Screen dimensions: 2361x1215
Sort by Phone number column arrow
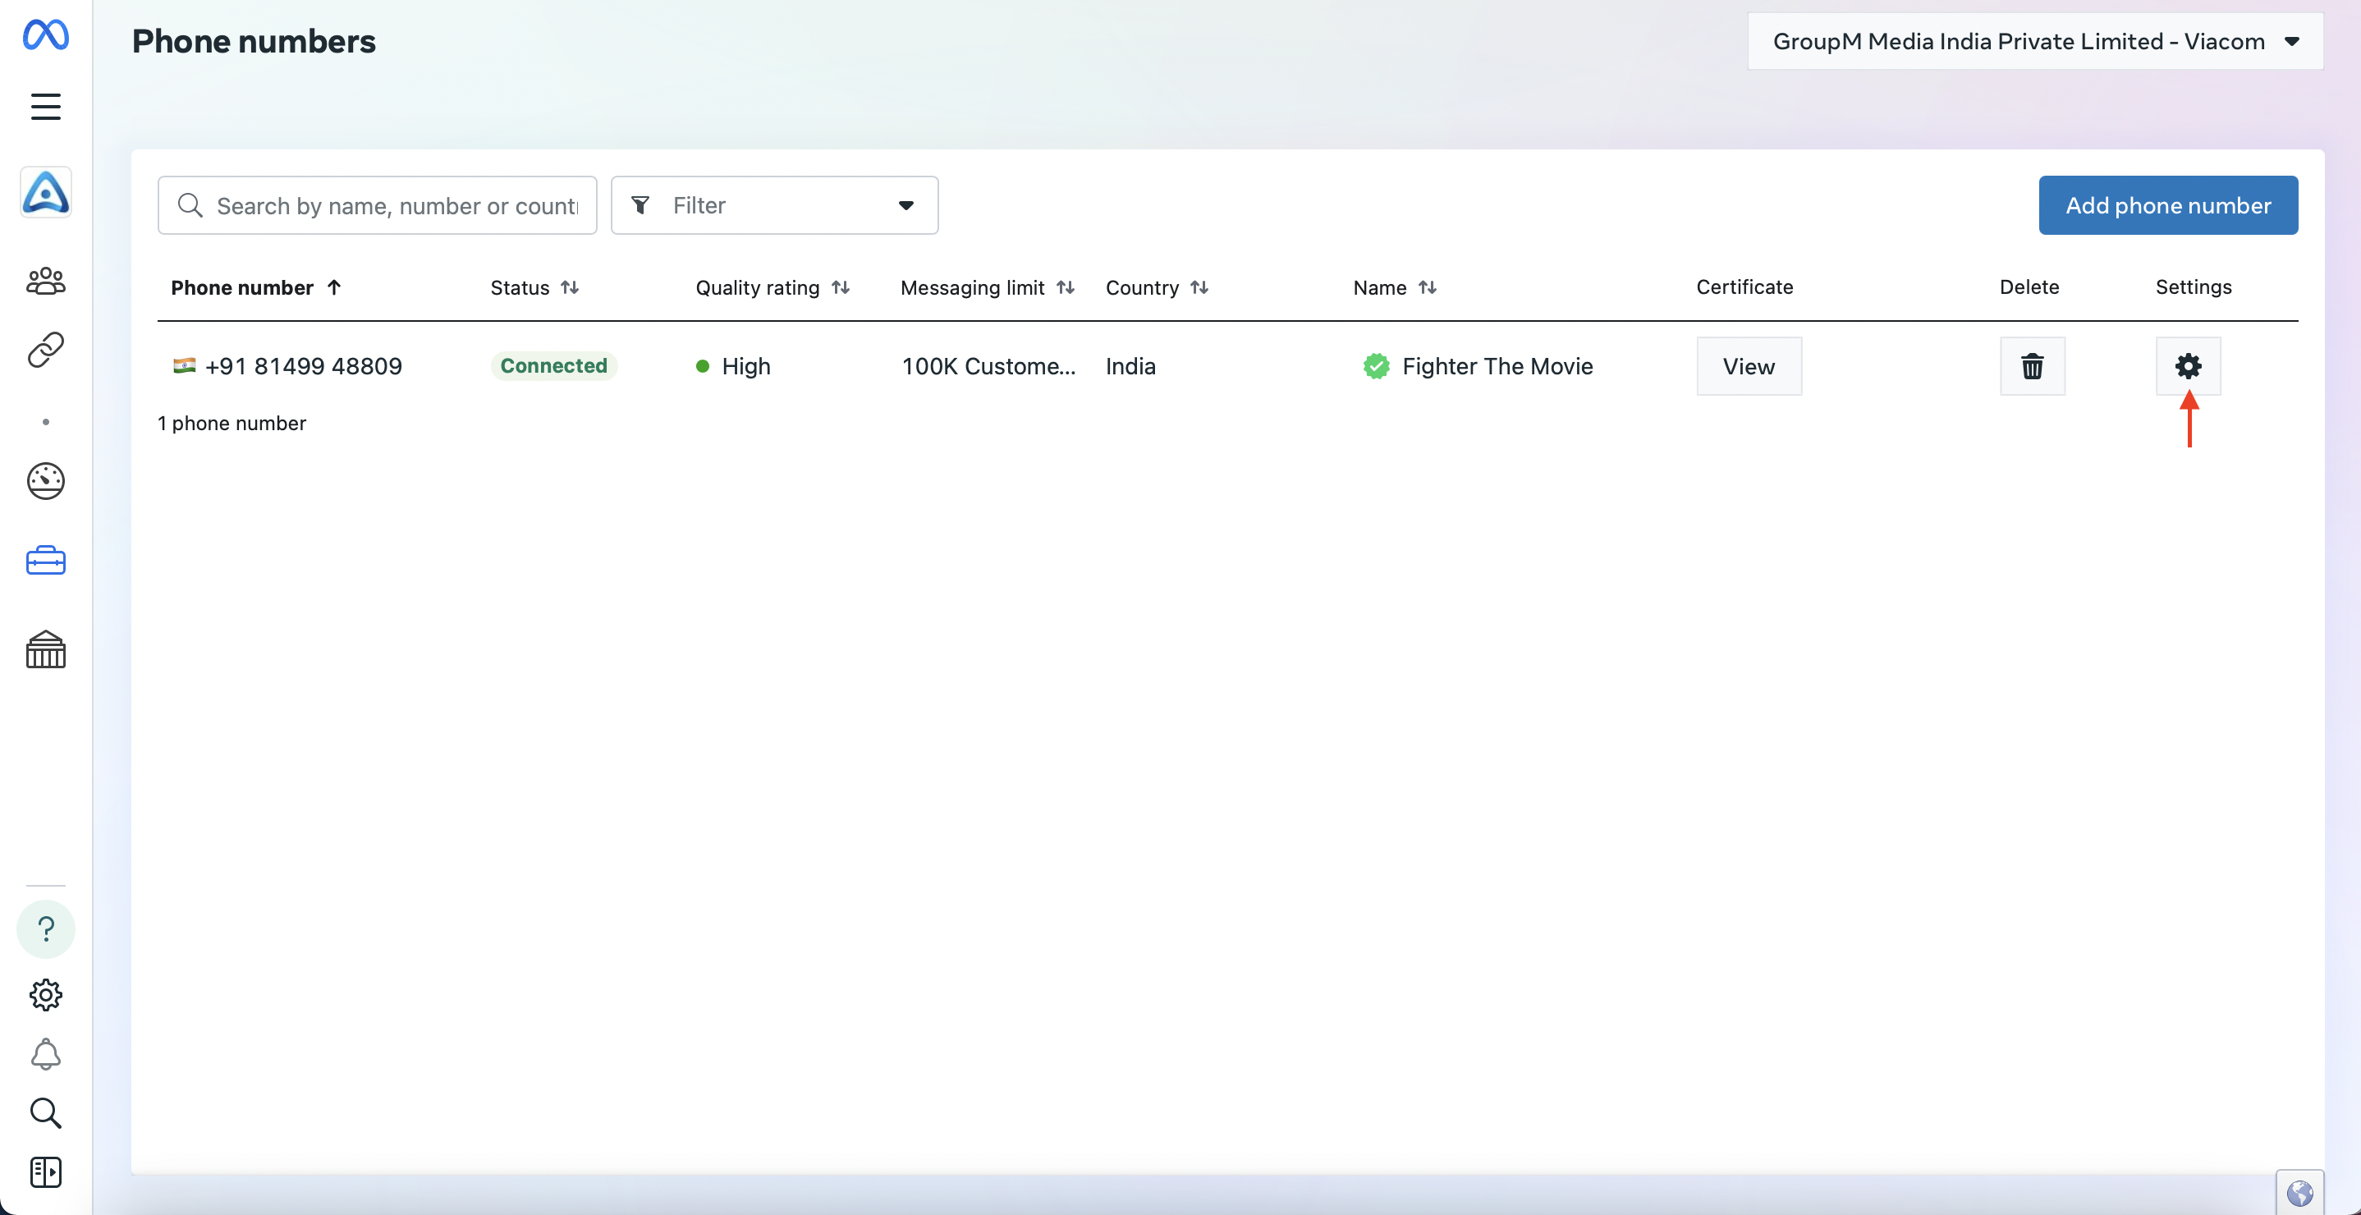pyautogui.click(x=335, y=287)
